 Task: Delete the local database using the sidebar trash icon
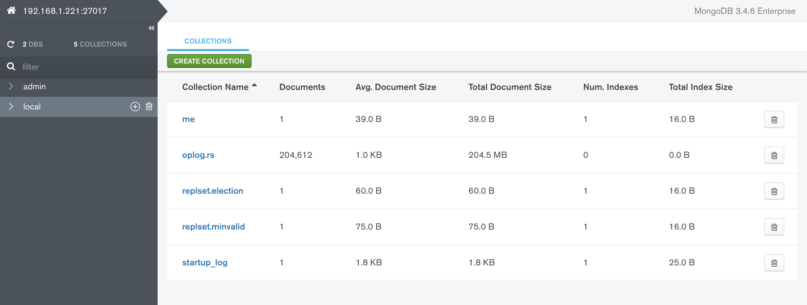(148, 106)
